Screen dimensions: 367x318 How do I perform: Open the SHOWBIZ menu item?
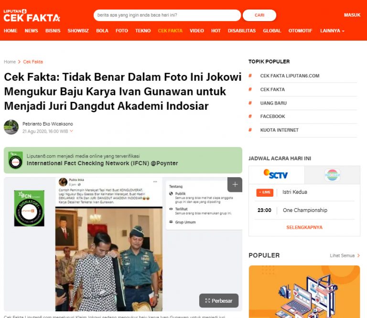coord(78,31)
